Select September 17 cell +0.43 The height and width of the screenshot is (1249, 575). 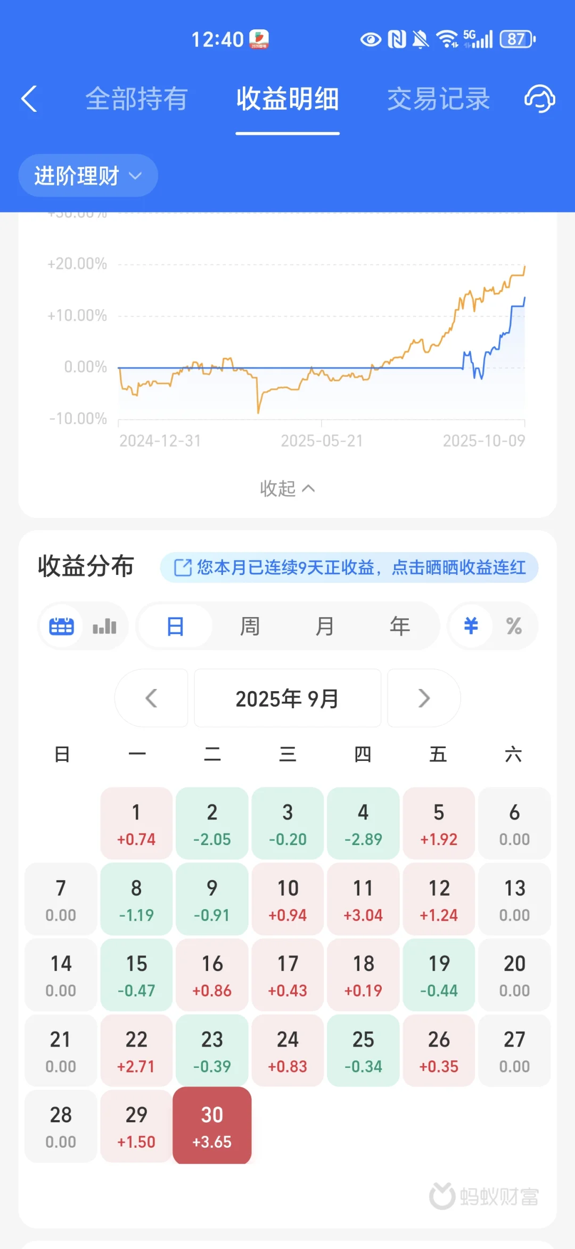(x=287, y=975)
